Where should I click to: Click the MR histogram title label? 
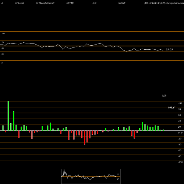(164, 96)
